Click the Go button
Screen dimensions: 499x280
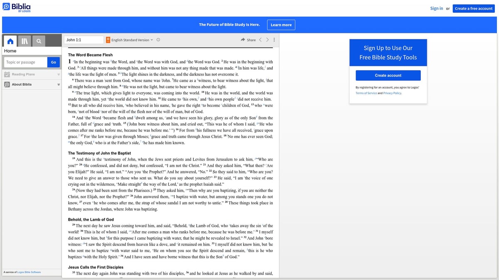click(53, 62)
